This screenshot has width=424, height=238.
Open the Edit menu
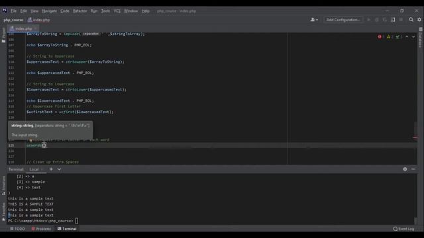[x=24, y=11]
